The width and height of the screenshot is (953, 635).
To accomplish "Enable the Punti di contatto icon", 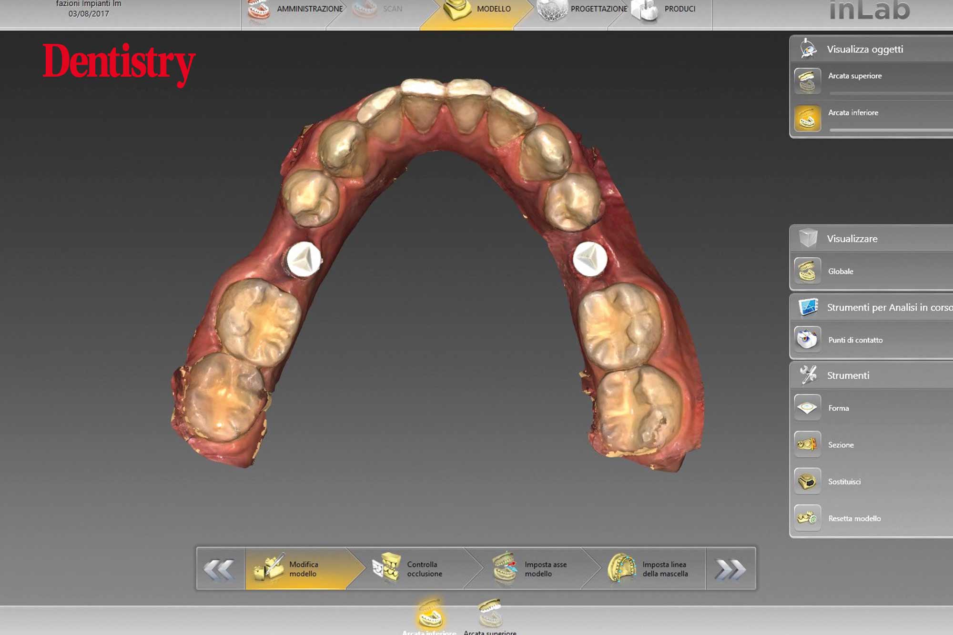I will pos(808,339).
